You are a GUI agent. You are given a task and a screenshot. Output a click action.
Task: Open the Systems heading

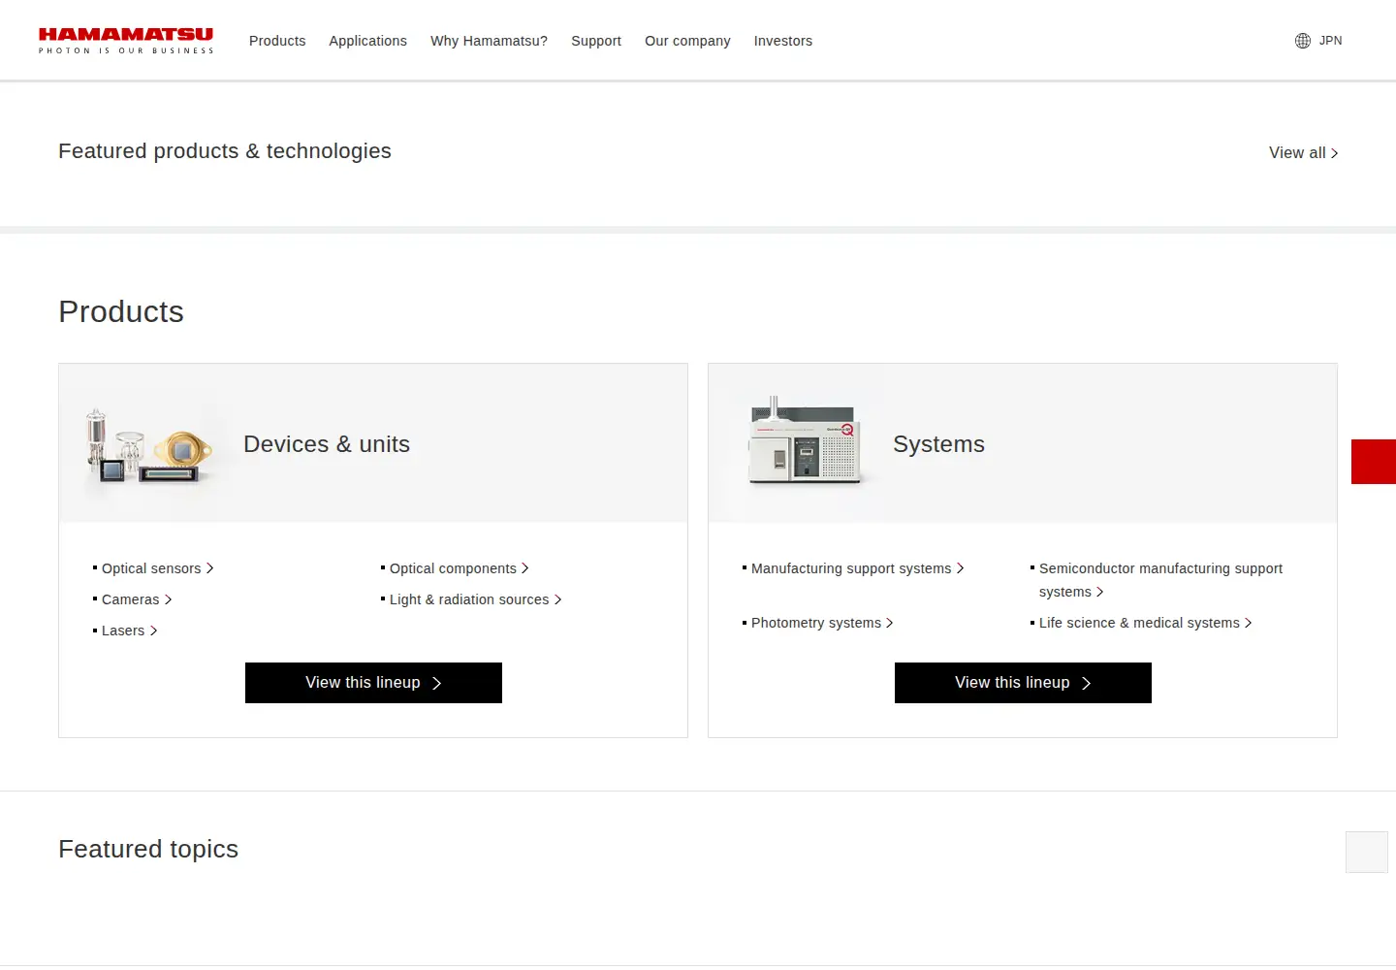pyautogui.click(x=938, y=444)
